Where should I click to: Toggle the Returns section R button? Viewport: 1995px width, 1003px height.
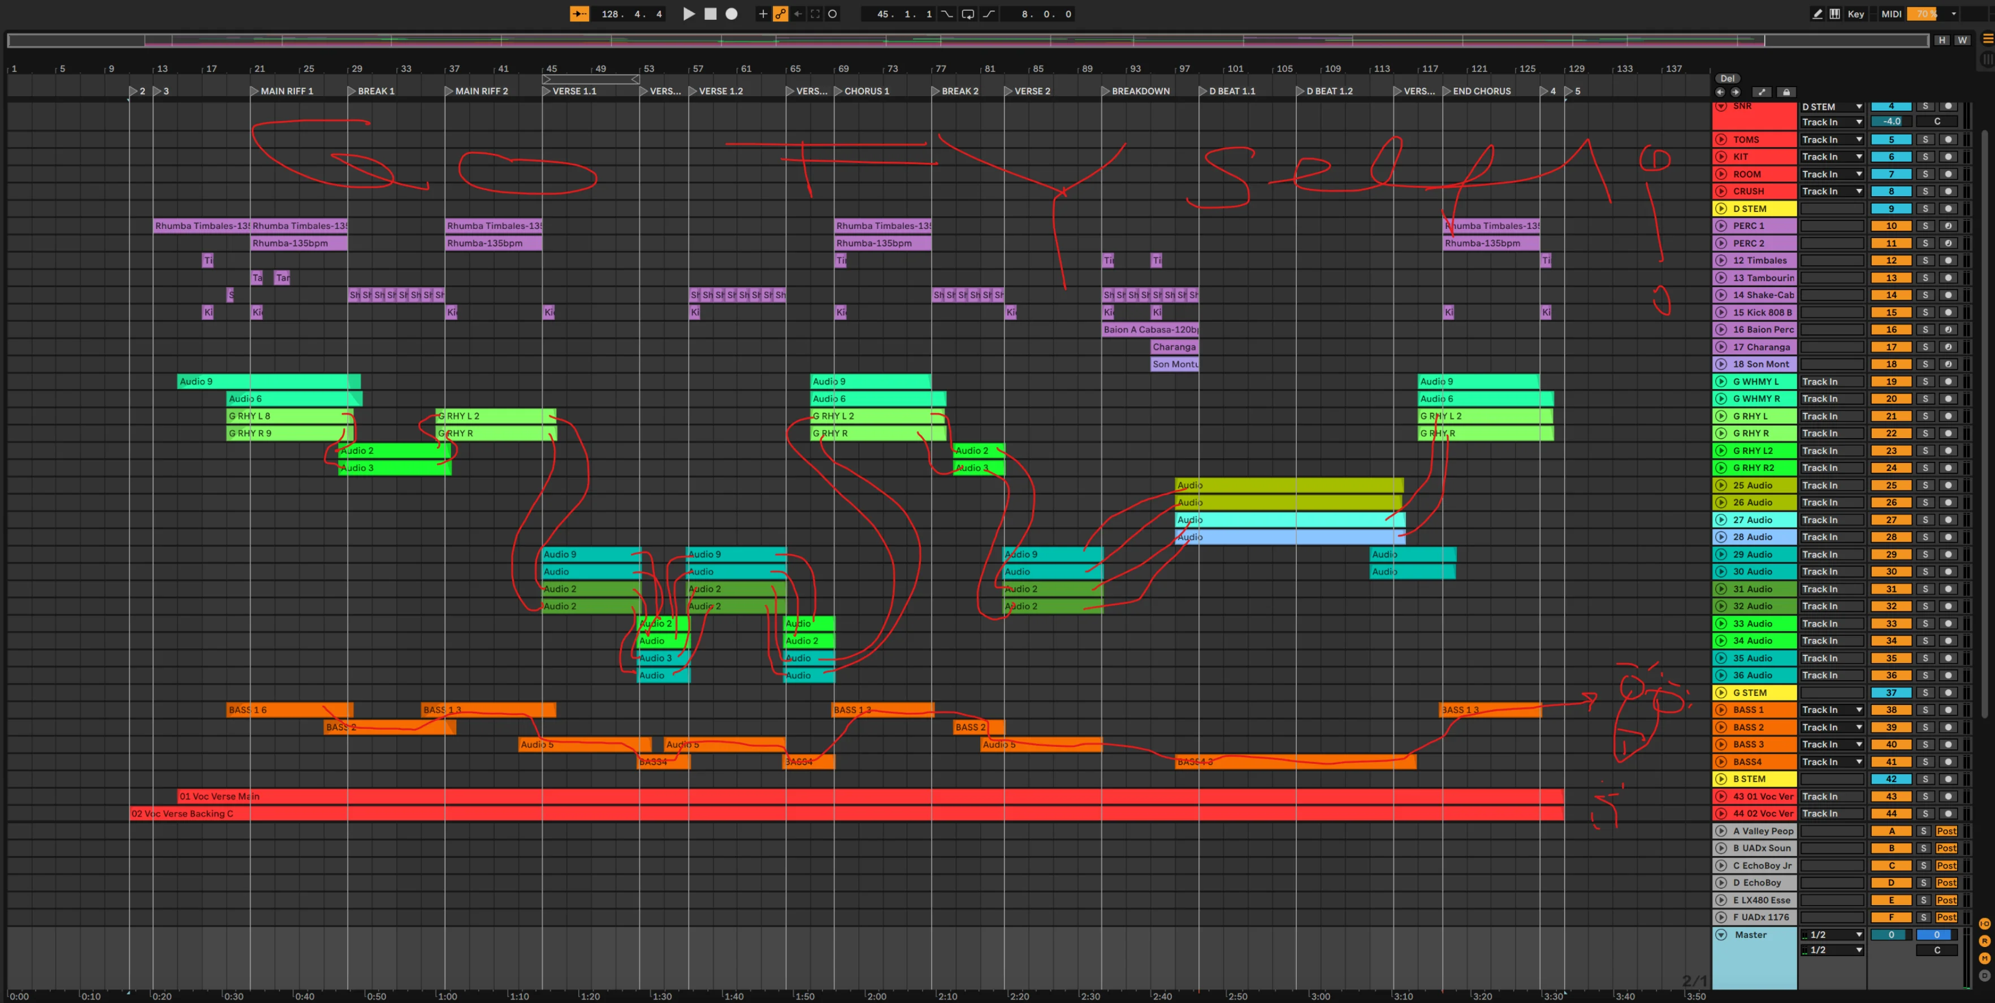click(x=1984, y=941)
